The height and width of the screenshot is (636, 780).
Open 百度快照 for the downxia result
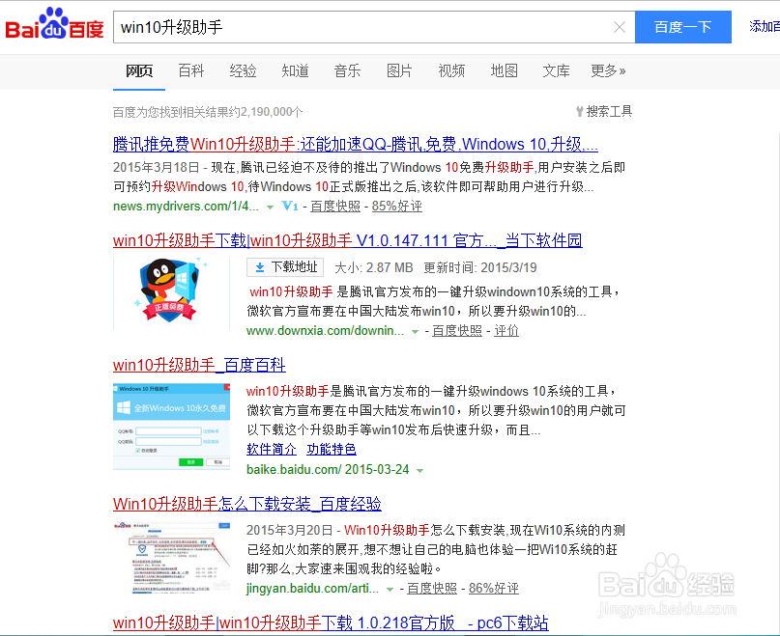tap(456, 330)
